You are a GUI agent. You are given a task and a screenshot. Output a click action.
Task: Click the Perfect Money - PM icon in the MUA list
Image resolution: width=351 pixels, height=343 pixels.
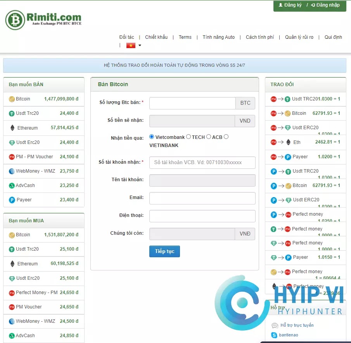tap(12, 293)
